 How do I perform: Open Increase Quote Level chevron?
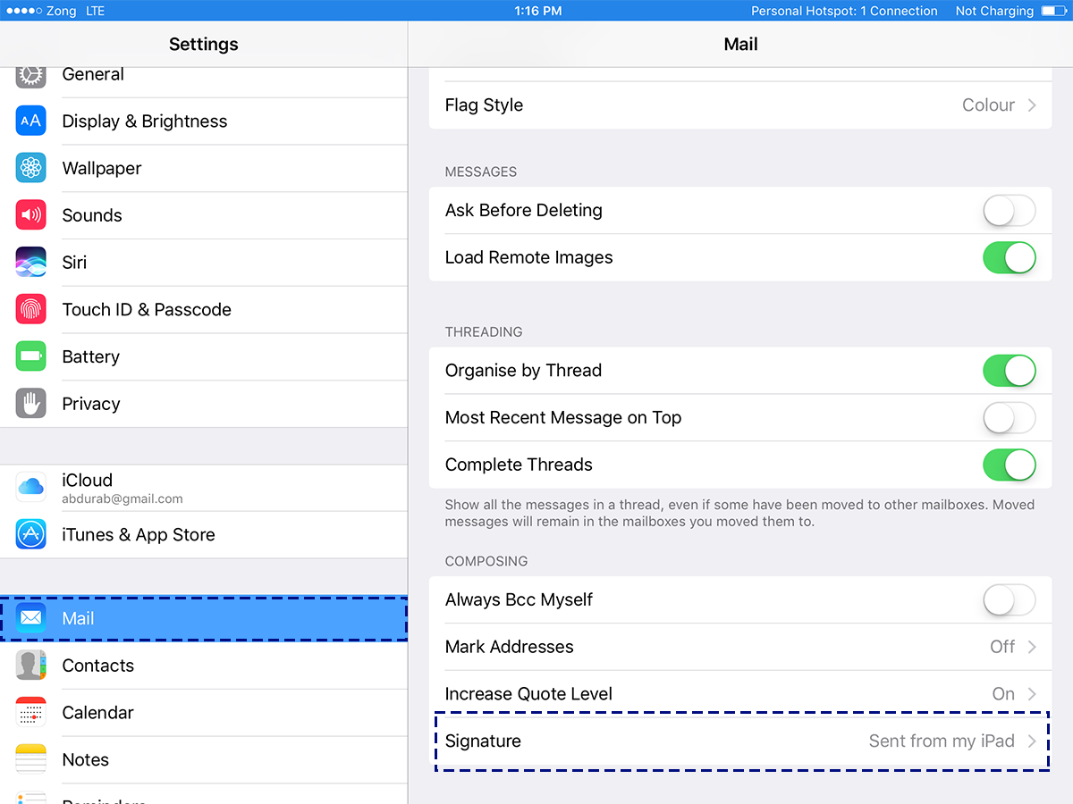(1032, 694)
